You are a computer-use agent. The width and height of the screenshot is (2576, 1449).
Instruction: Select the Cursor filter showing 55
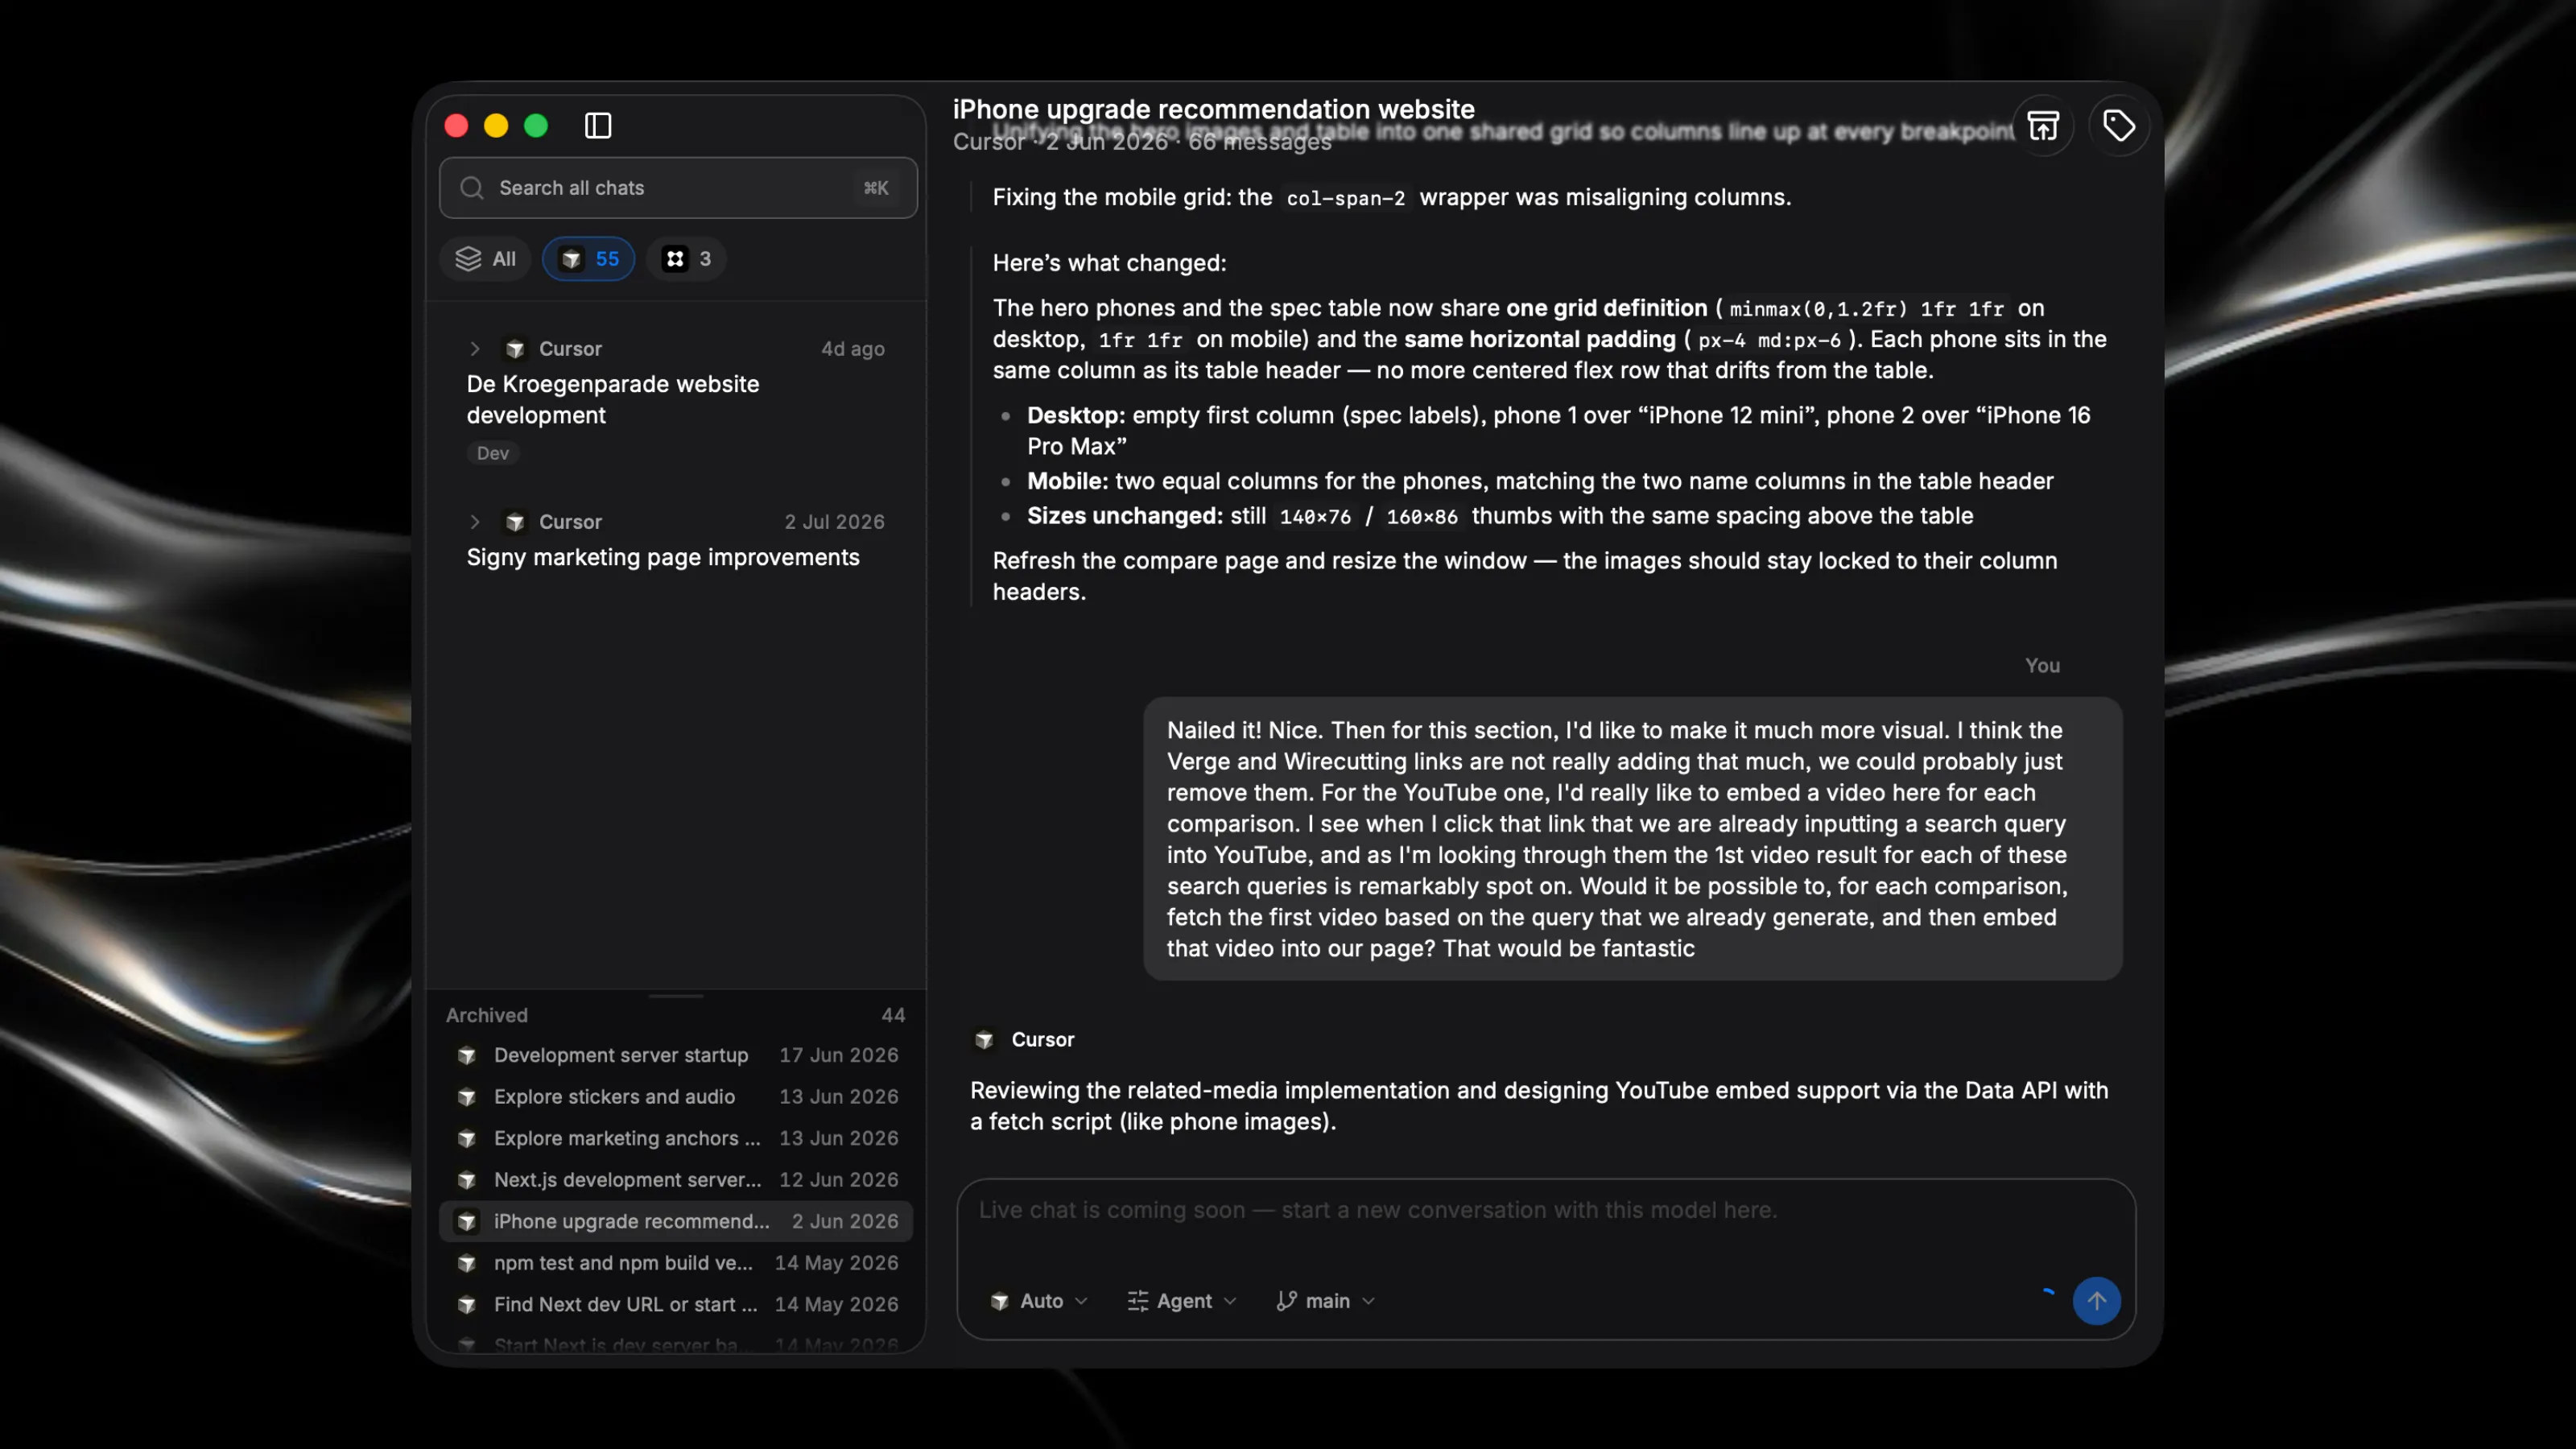pyautogui.click(x=589, y=259)
